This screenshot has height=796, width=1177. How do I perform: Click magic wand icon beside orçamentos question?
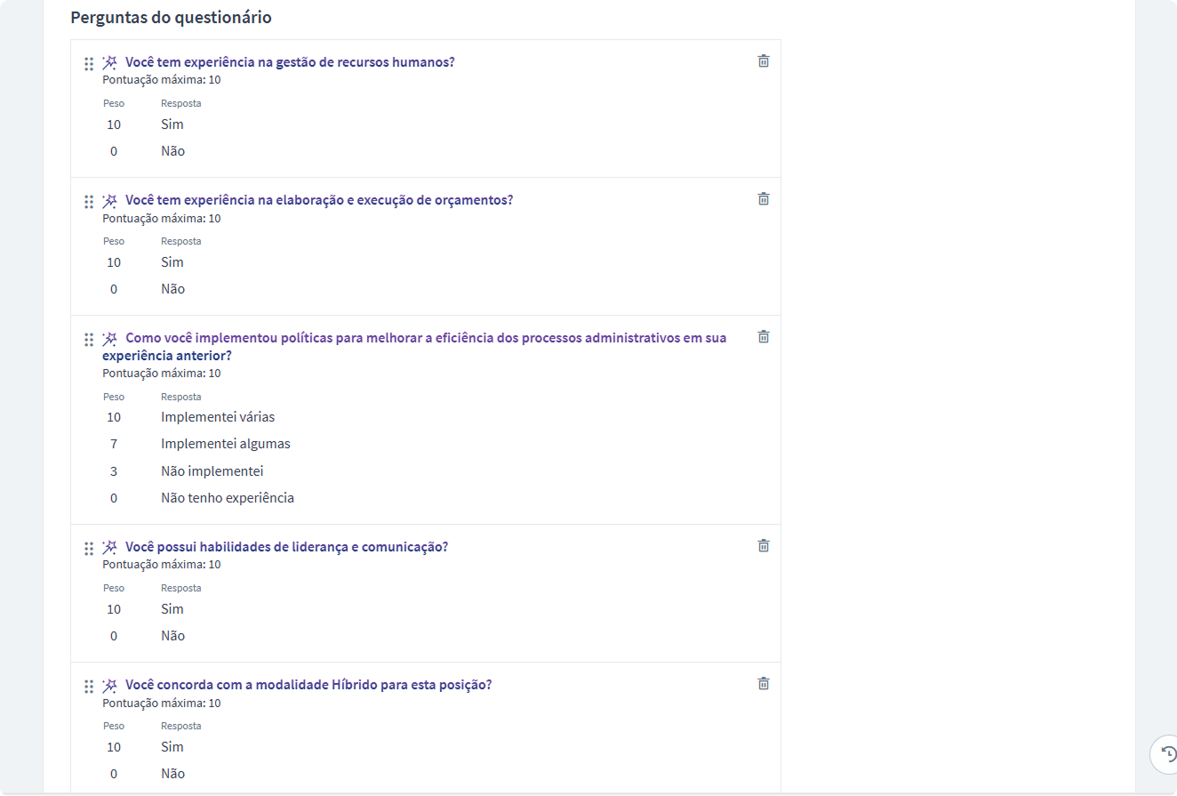pos(109,201)
